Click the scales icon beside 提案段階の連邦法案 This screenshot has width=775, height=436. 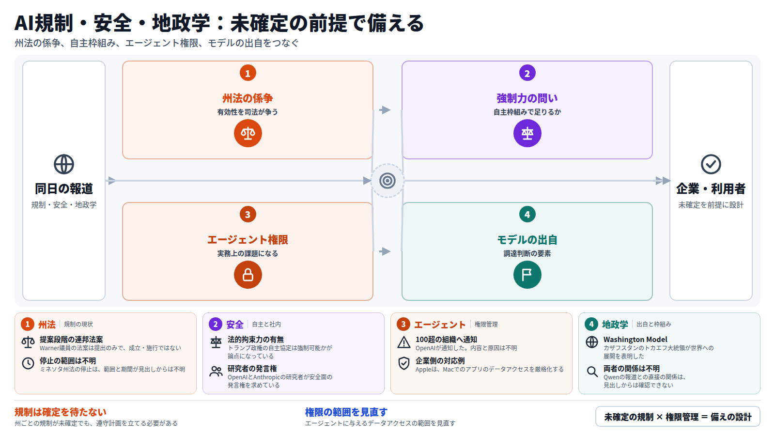28,343
